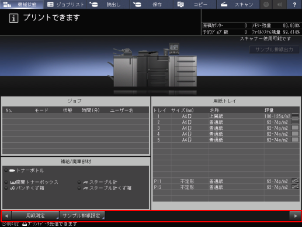Viewport: 302px width, 227px height.
Task: Click the staple scrap box icon
Action: (x=86, y=188)
